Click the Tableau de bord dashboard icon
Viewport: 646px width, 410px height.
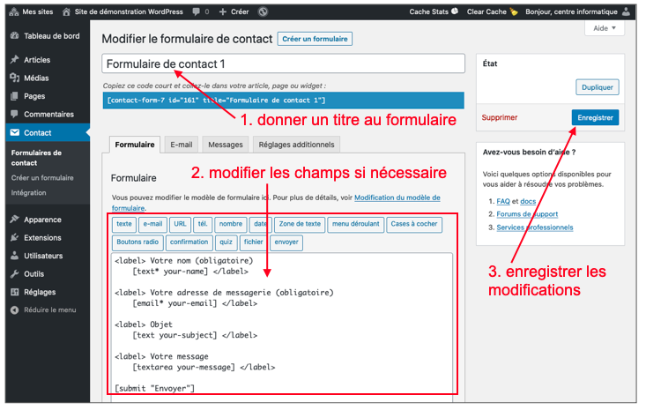14,35
